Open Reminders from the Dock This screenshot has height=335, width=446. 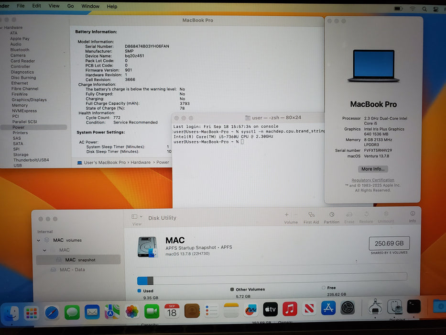tap(211, 310)
